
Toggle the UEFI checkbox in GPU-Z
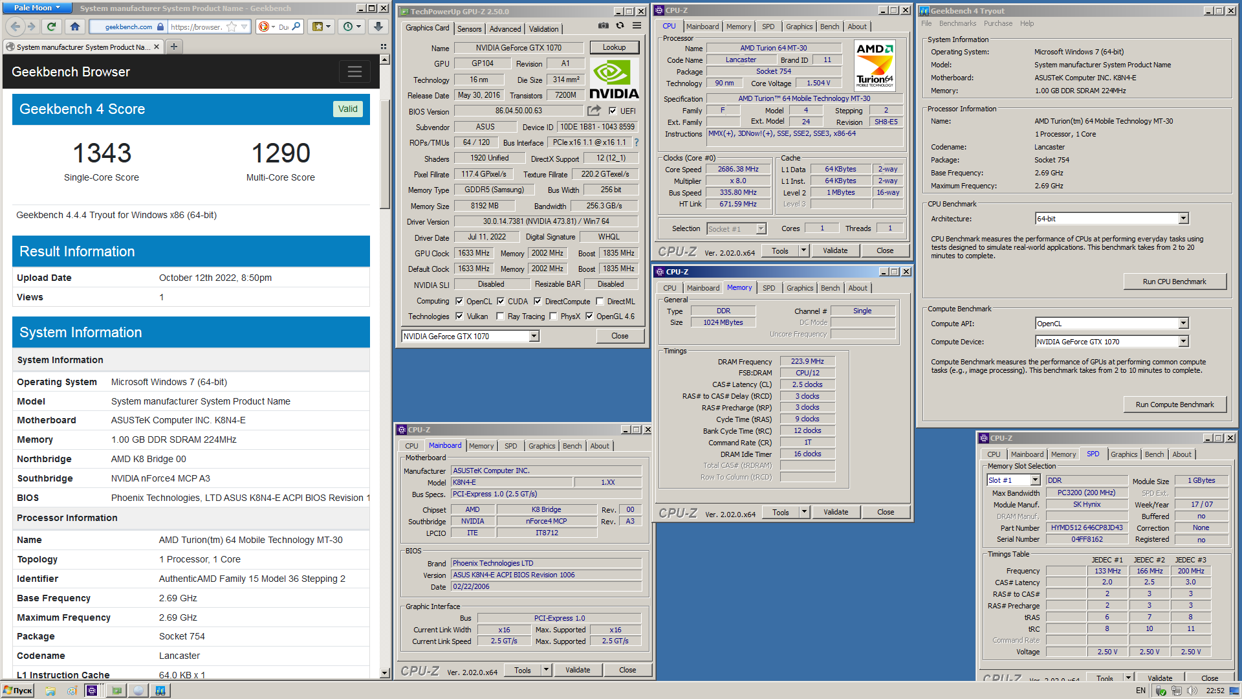(x=613, y=111)
